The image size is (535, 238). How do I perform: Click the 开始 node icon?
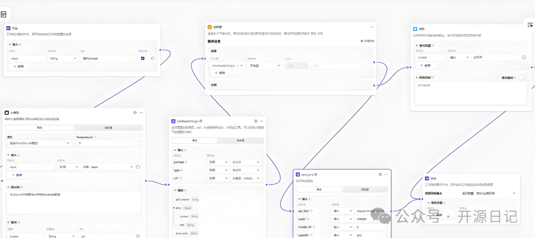point(8,28)
